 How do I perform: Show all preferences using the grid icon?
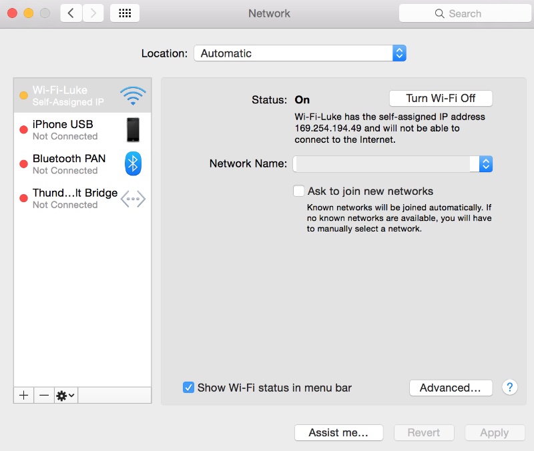(x=125, y=13)
